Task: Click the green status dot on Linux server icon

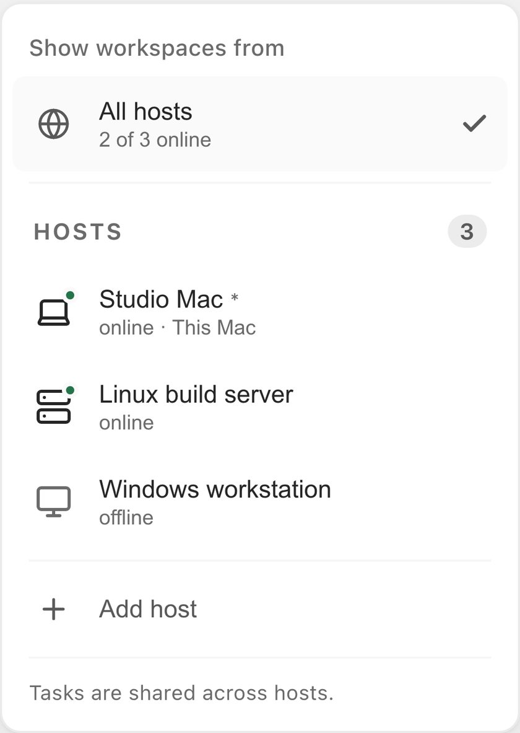Action: point(70,390)
